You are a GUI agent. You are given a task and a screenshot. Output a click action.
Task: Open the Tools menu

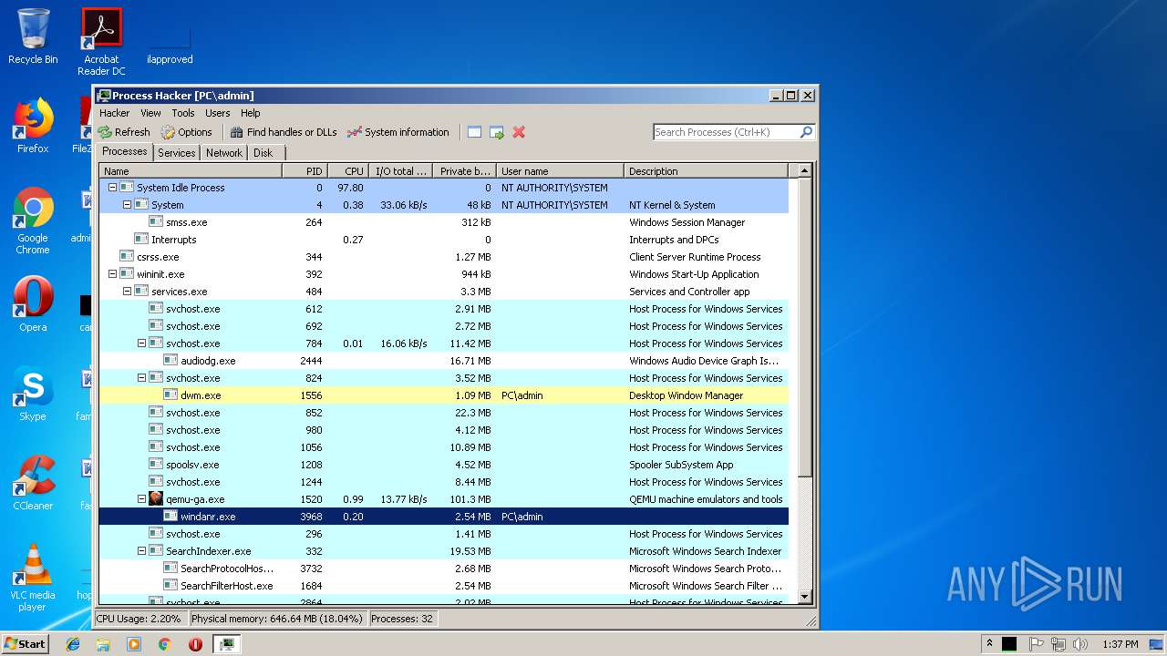coord(183,113)
